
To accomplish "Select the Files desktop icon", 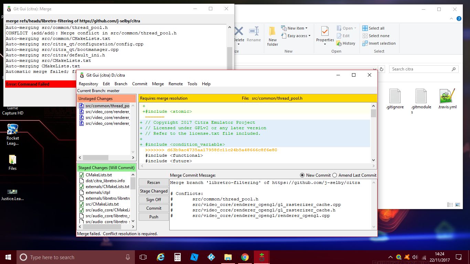I will [13, 162].
